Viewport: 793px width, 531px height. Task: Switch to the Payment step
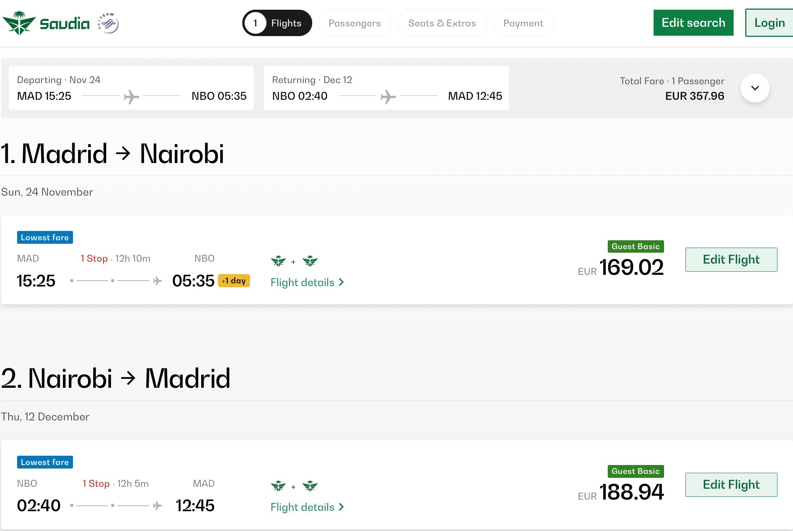click(523, 23)
